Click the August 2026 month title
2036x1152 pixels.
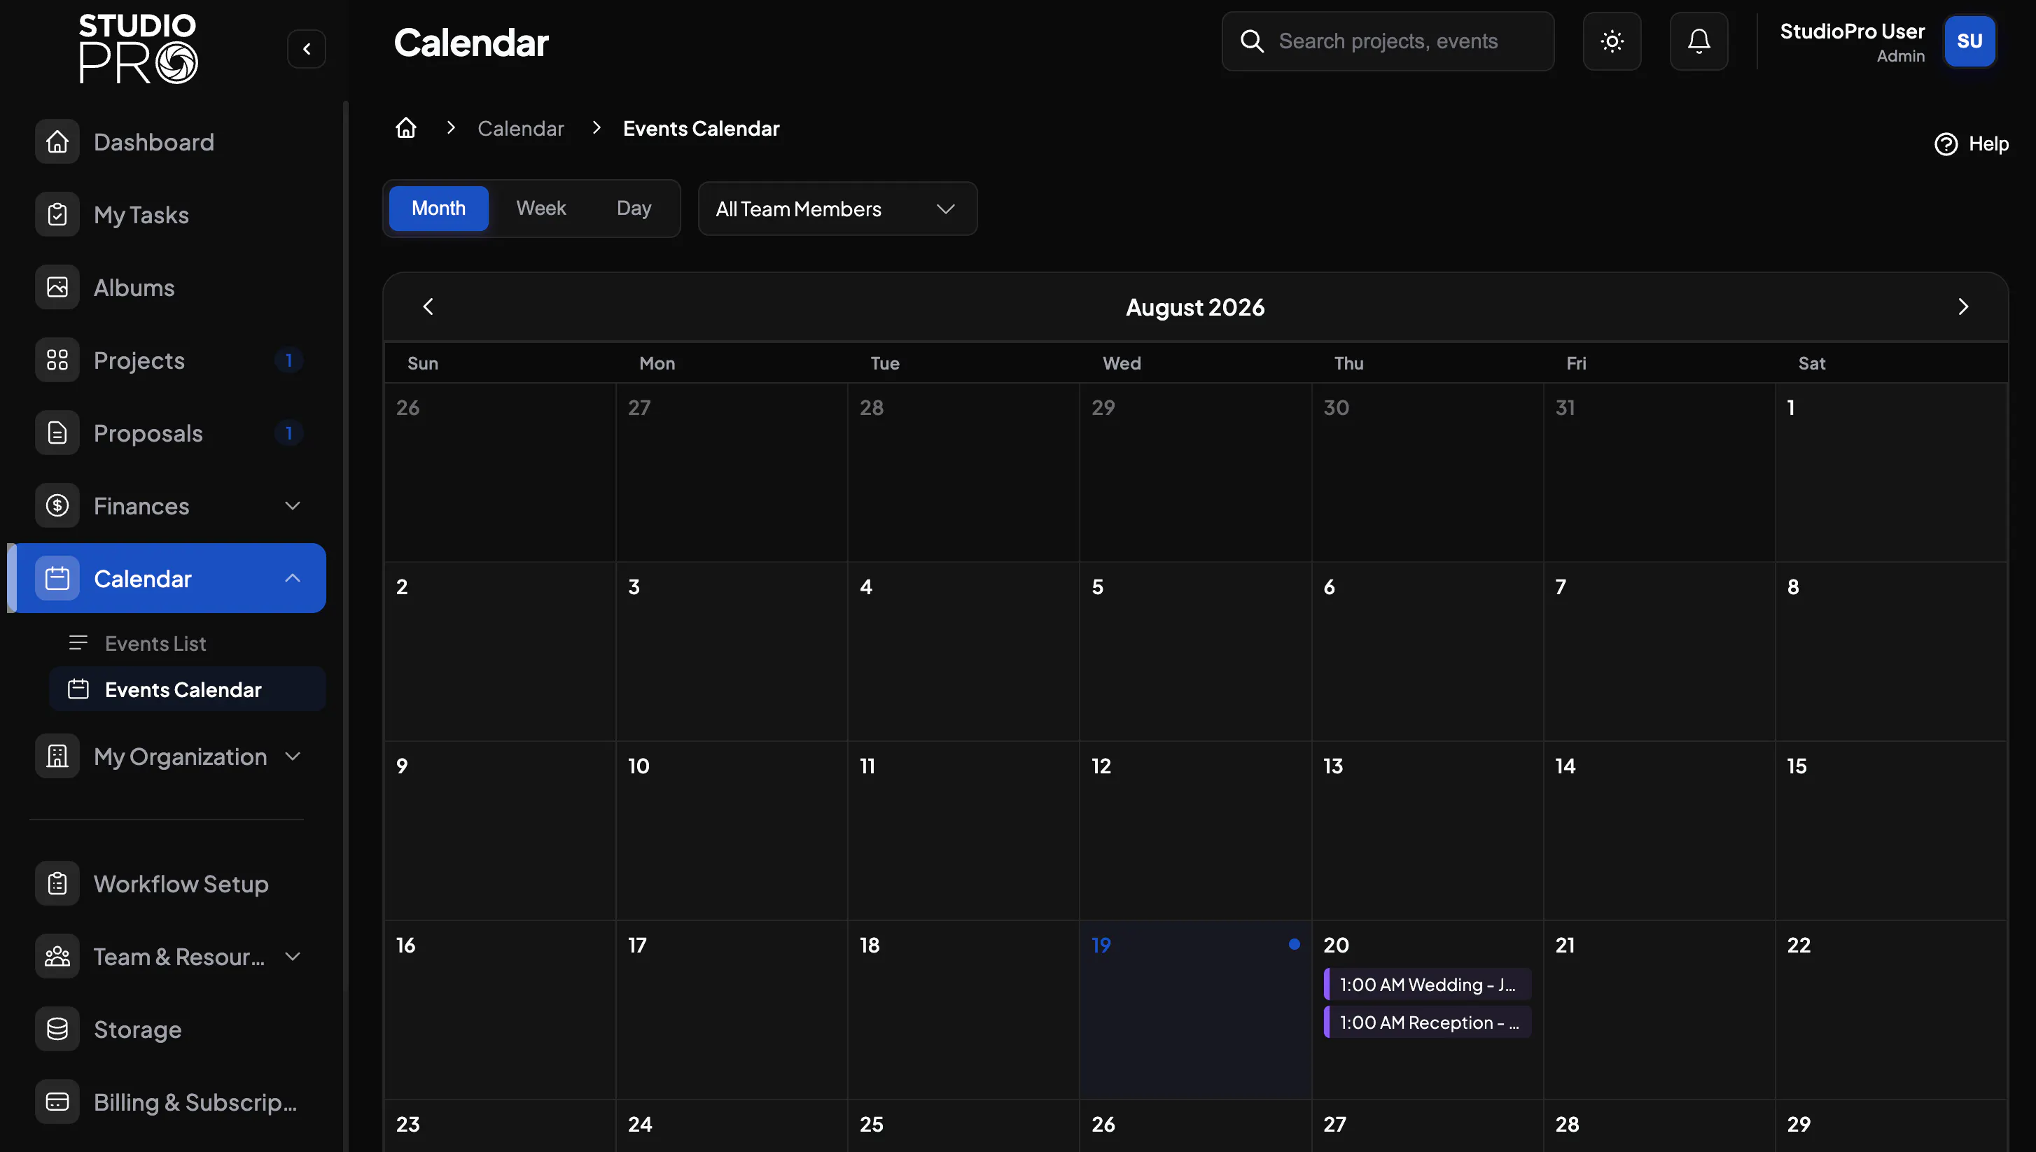coord(1196,307)
